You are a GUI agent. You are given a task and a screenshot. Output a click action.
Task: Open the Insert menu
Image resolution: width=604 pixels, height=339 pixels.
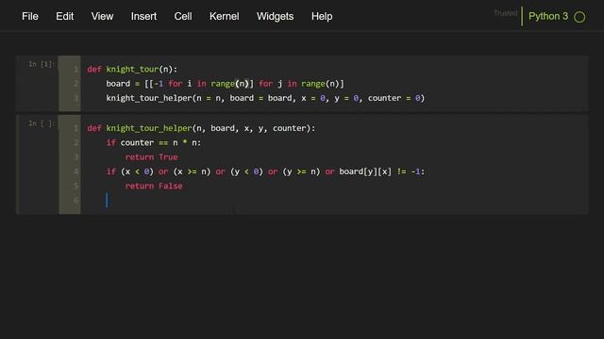click(143, 17)
